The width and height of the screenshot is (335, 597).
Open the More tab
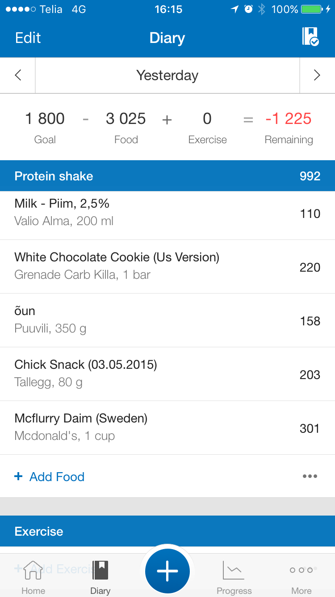tap(301, 577)
